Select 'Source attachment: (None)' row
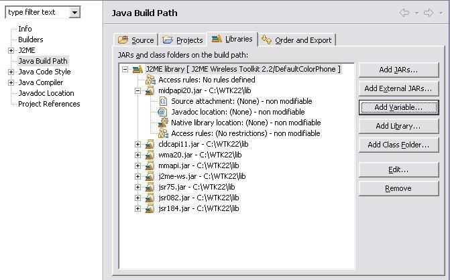Screen dimensions: 450x280 tap(241, 101)
